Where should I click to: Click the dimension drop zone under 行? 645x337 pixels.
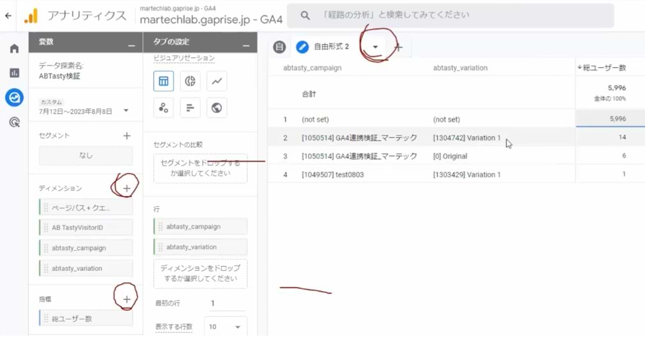click(x=200, y=273)
